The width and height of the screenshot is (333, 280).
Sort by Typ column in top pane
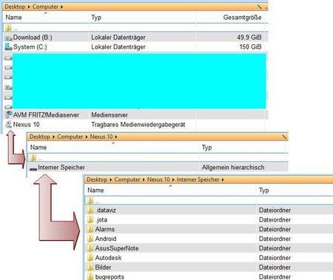coord(96,18)
